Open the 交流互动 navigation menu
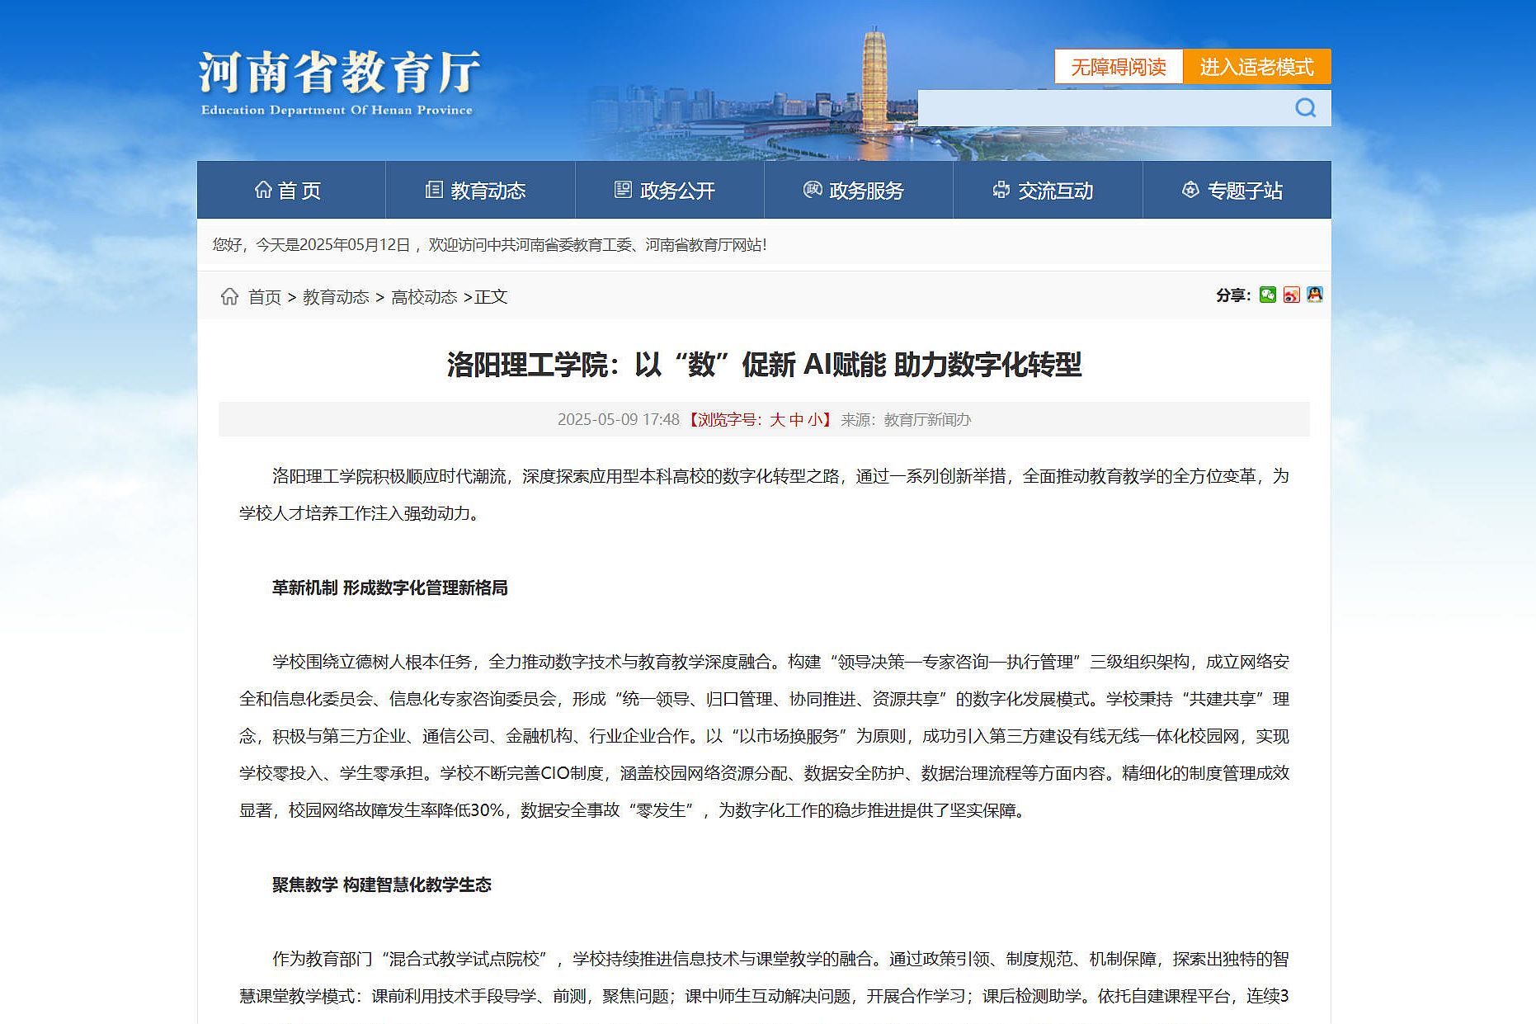 (x=1047, y=191)
